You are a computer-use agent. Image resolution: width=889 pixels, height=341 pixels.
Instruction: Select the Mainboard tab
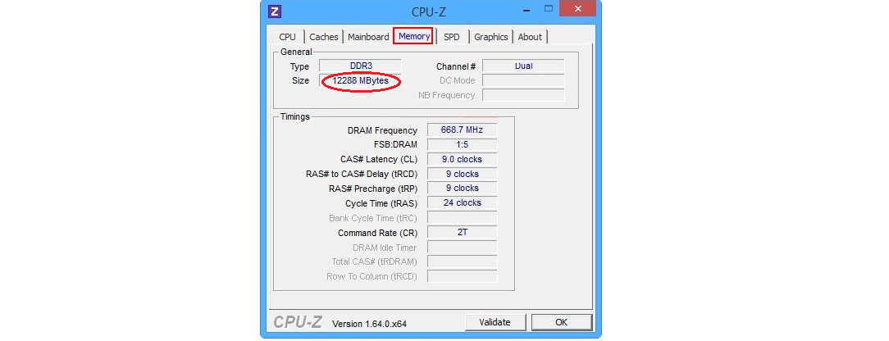point(368,37)
